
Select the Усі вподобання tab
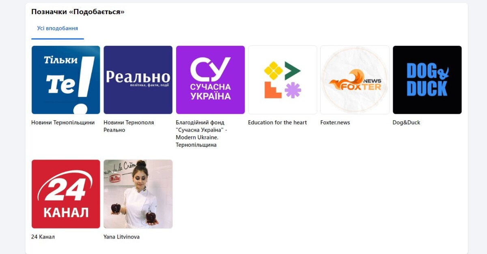[58, 28]
